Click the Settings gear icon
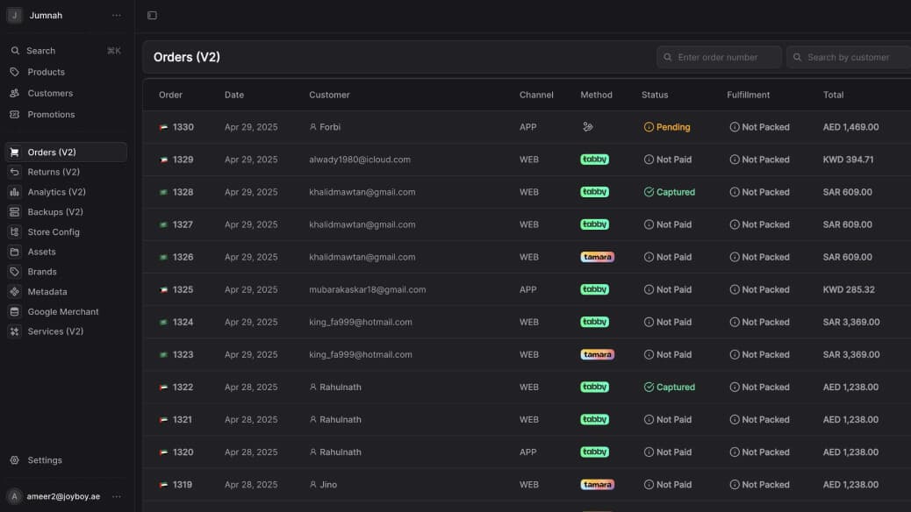 [14, 460]
